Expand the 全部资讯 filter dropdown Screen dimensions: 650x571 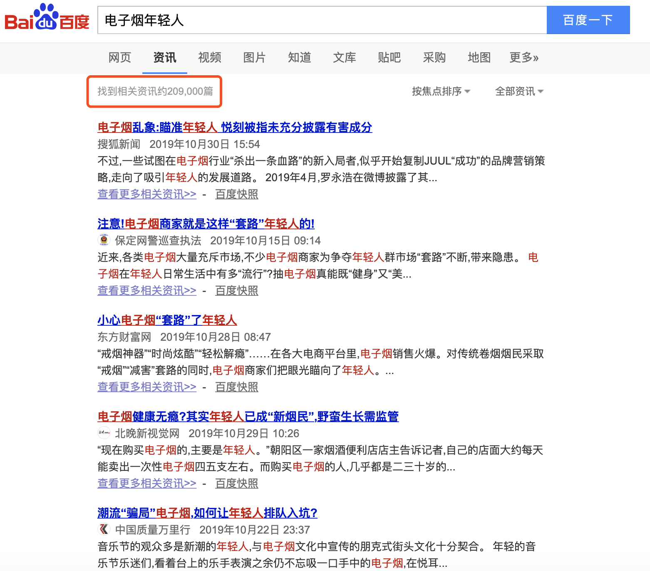[519, 91]
